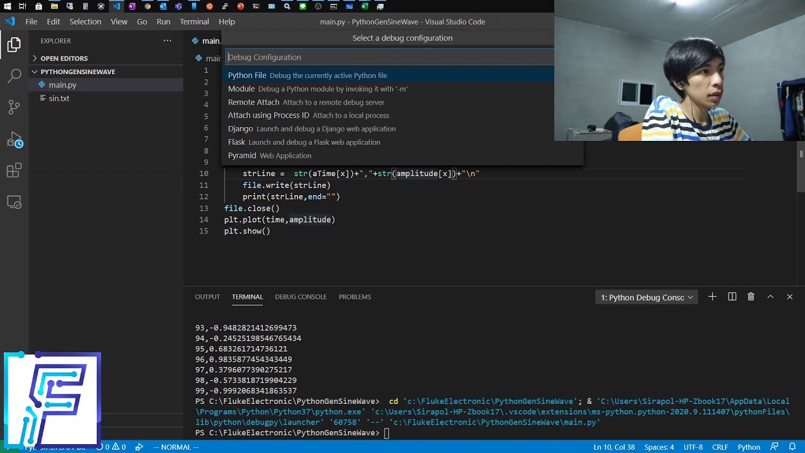Open Terminal menu

pos(194,21)
